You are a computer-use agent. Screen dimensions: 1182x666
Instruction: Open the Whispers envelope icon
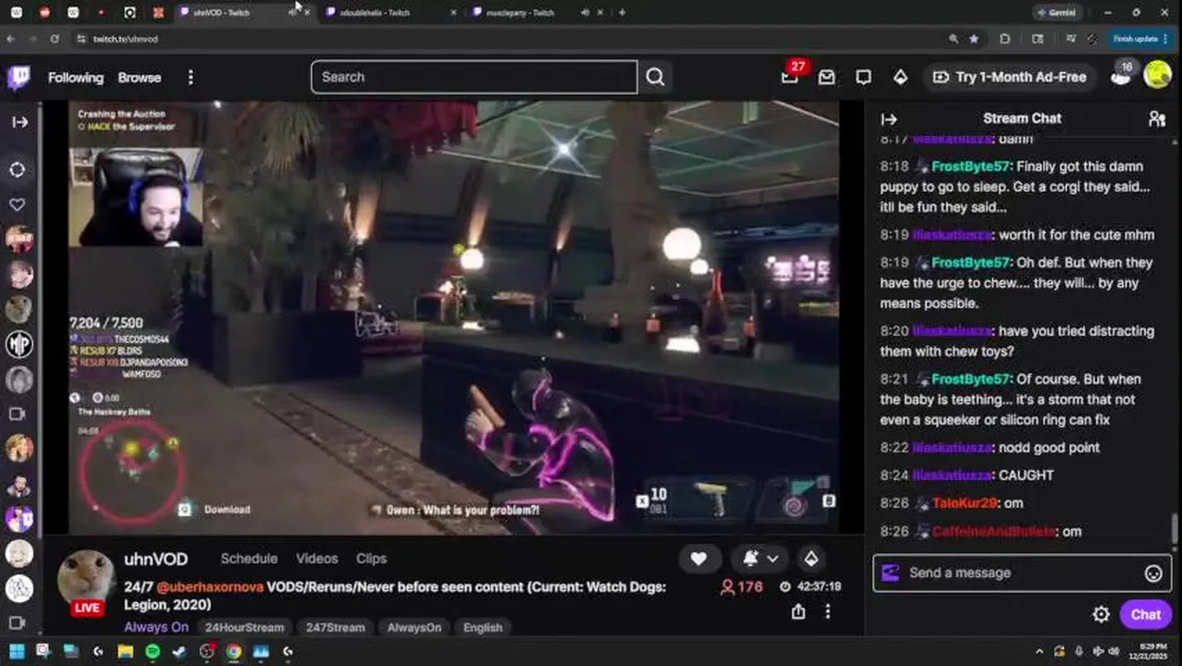point(827,77)
